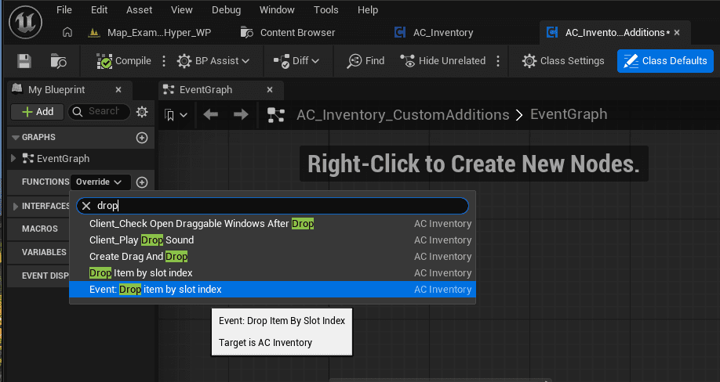Click the Unreal Engine logo icon

click(25, 22)
